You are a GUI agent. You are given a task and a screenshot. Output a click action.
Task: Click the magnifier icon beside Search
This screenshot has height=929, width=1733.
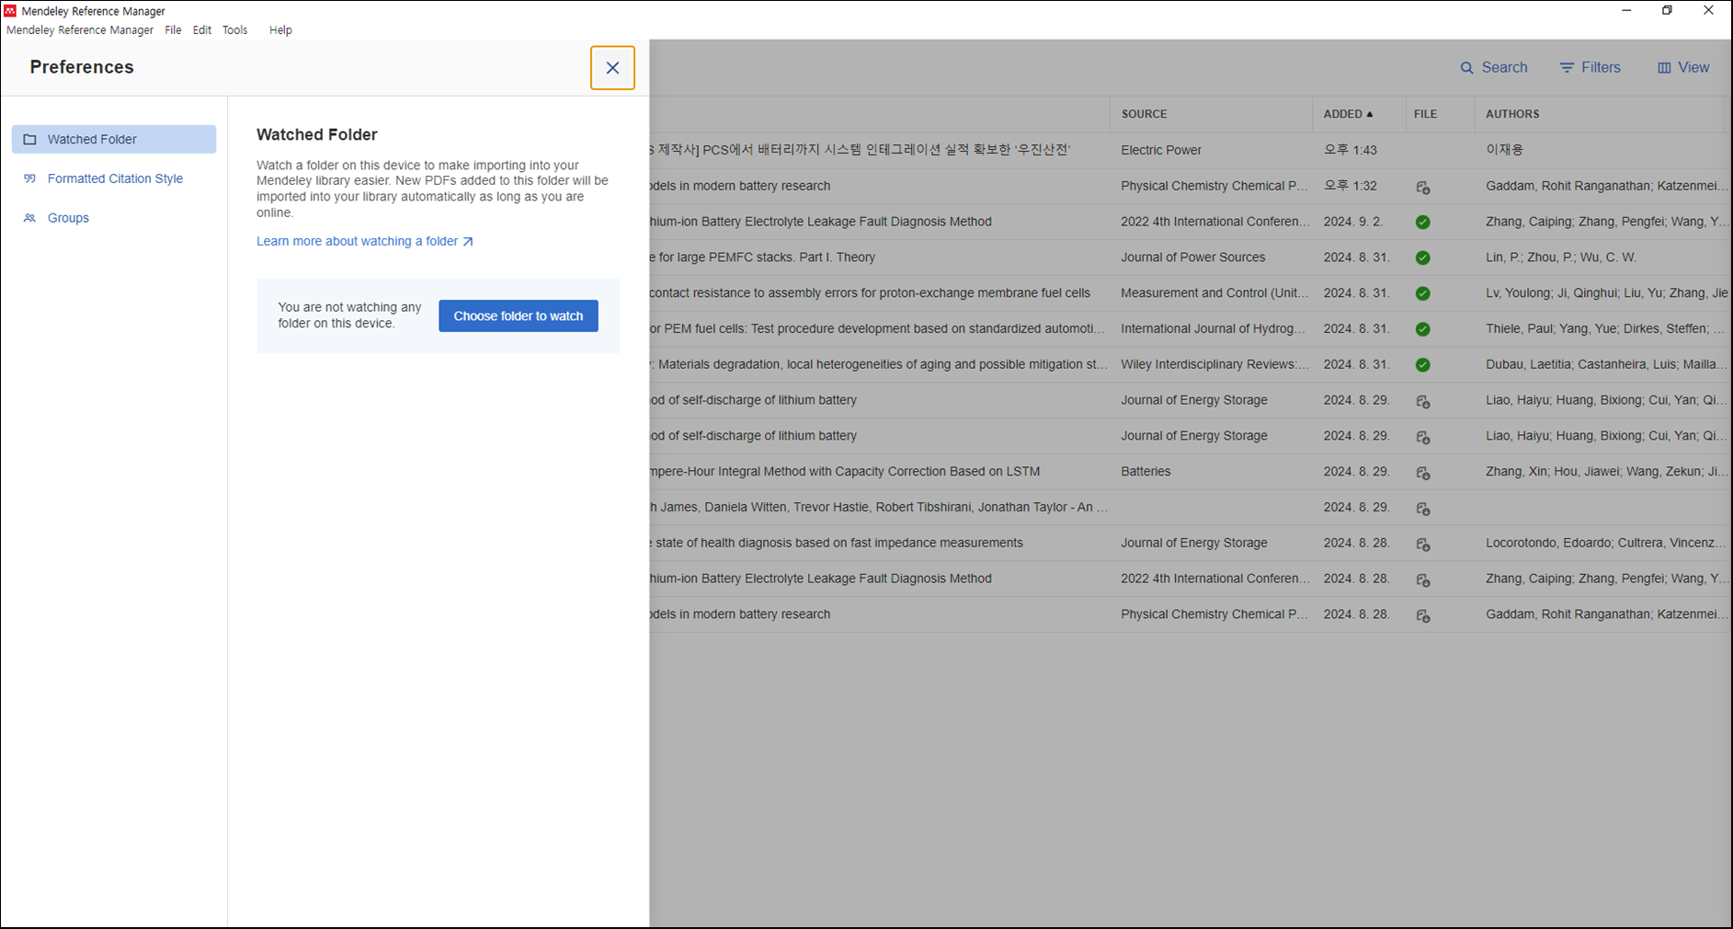point(1467,68)
